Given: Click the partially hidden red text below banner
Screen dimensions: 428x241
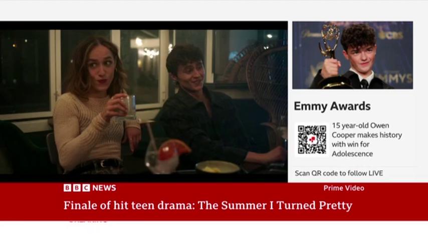Looking at the screenshot, I should 88,221.
